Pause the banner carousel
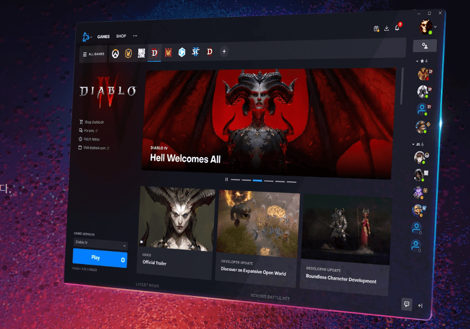 (x=226, y=179)
